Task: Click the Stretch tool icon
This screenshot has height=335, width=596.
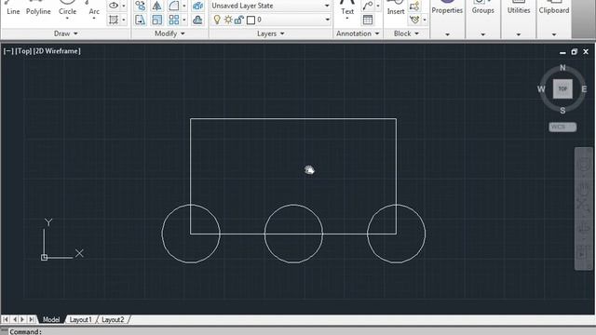Action: (x=141, y=20)
